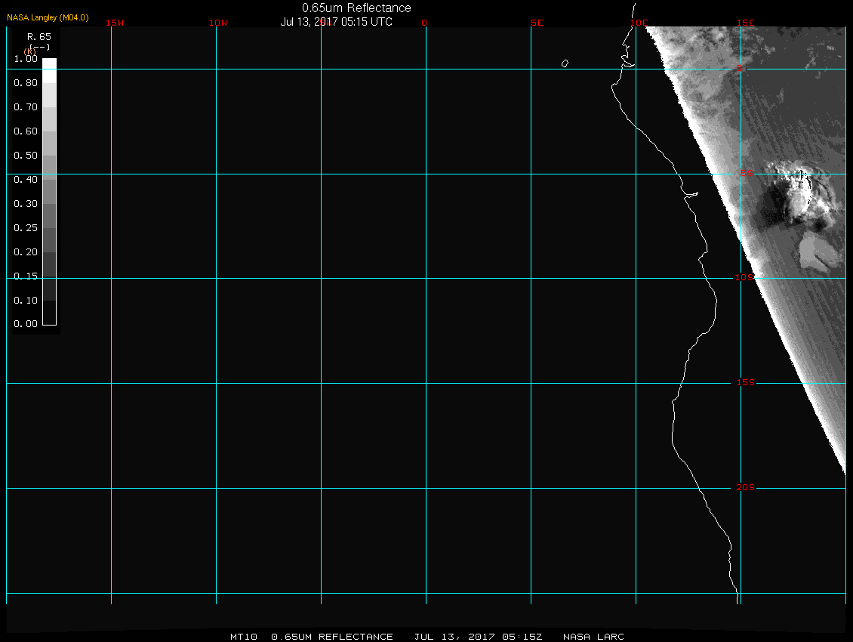853x642 pixels.
Task: Click the 15W longitude label
Action: (115, 23)
